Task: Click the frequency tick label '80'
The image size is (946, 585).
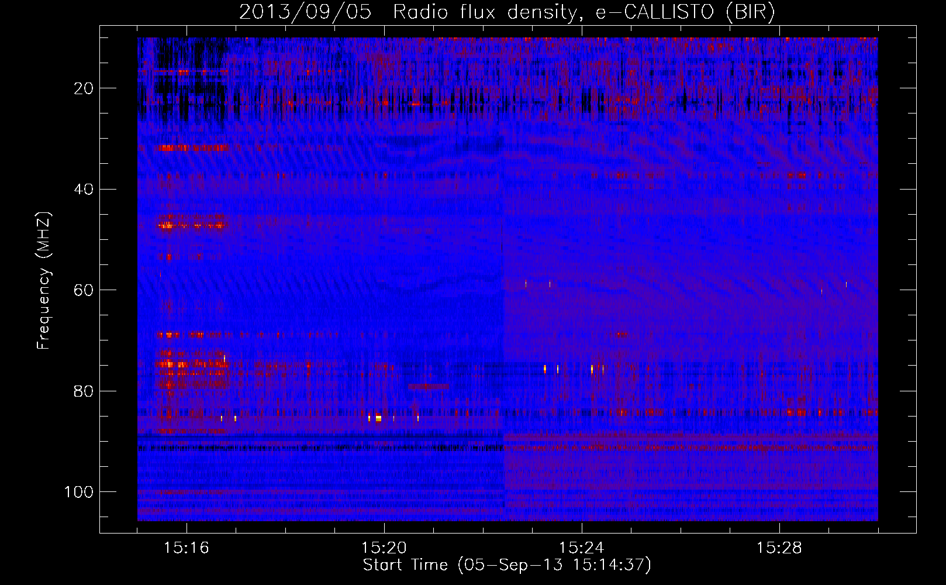Action: (x=84, y=391)
